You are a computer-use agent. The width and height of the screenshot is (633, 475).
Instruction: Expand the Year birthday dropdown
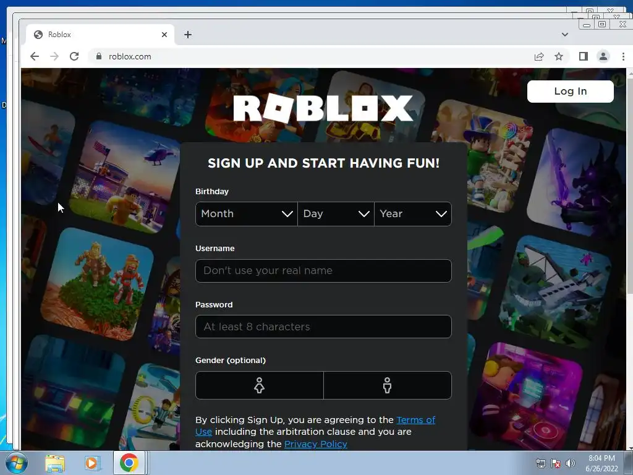(413, 214)
